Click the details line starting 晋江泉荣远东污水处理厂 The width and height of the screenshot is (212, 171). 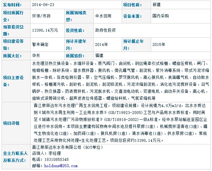[120, 105]
